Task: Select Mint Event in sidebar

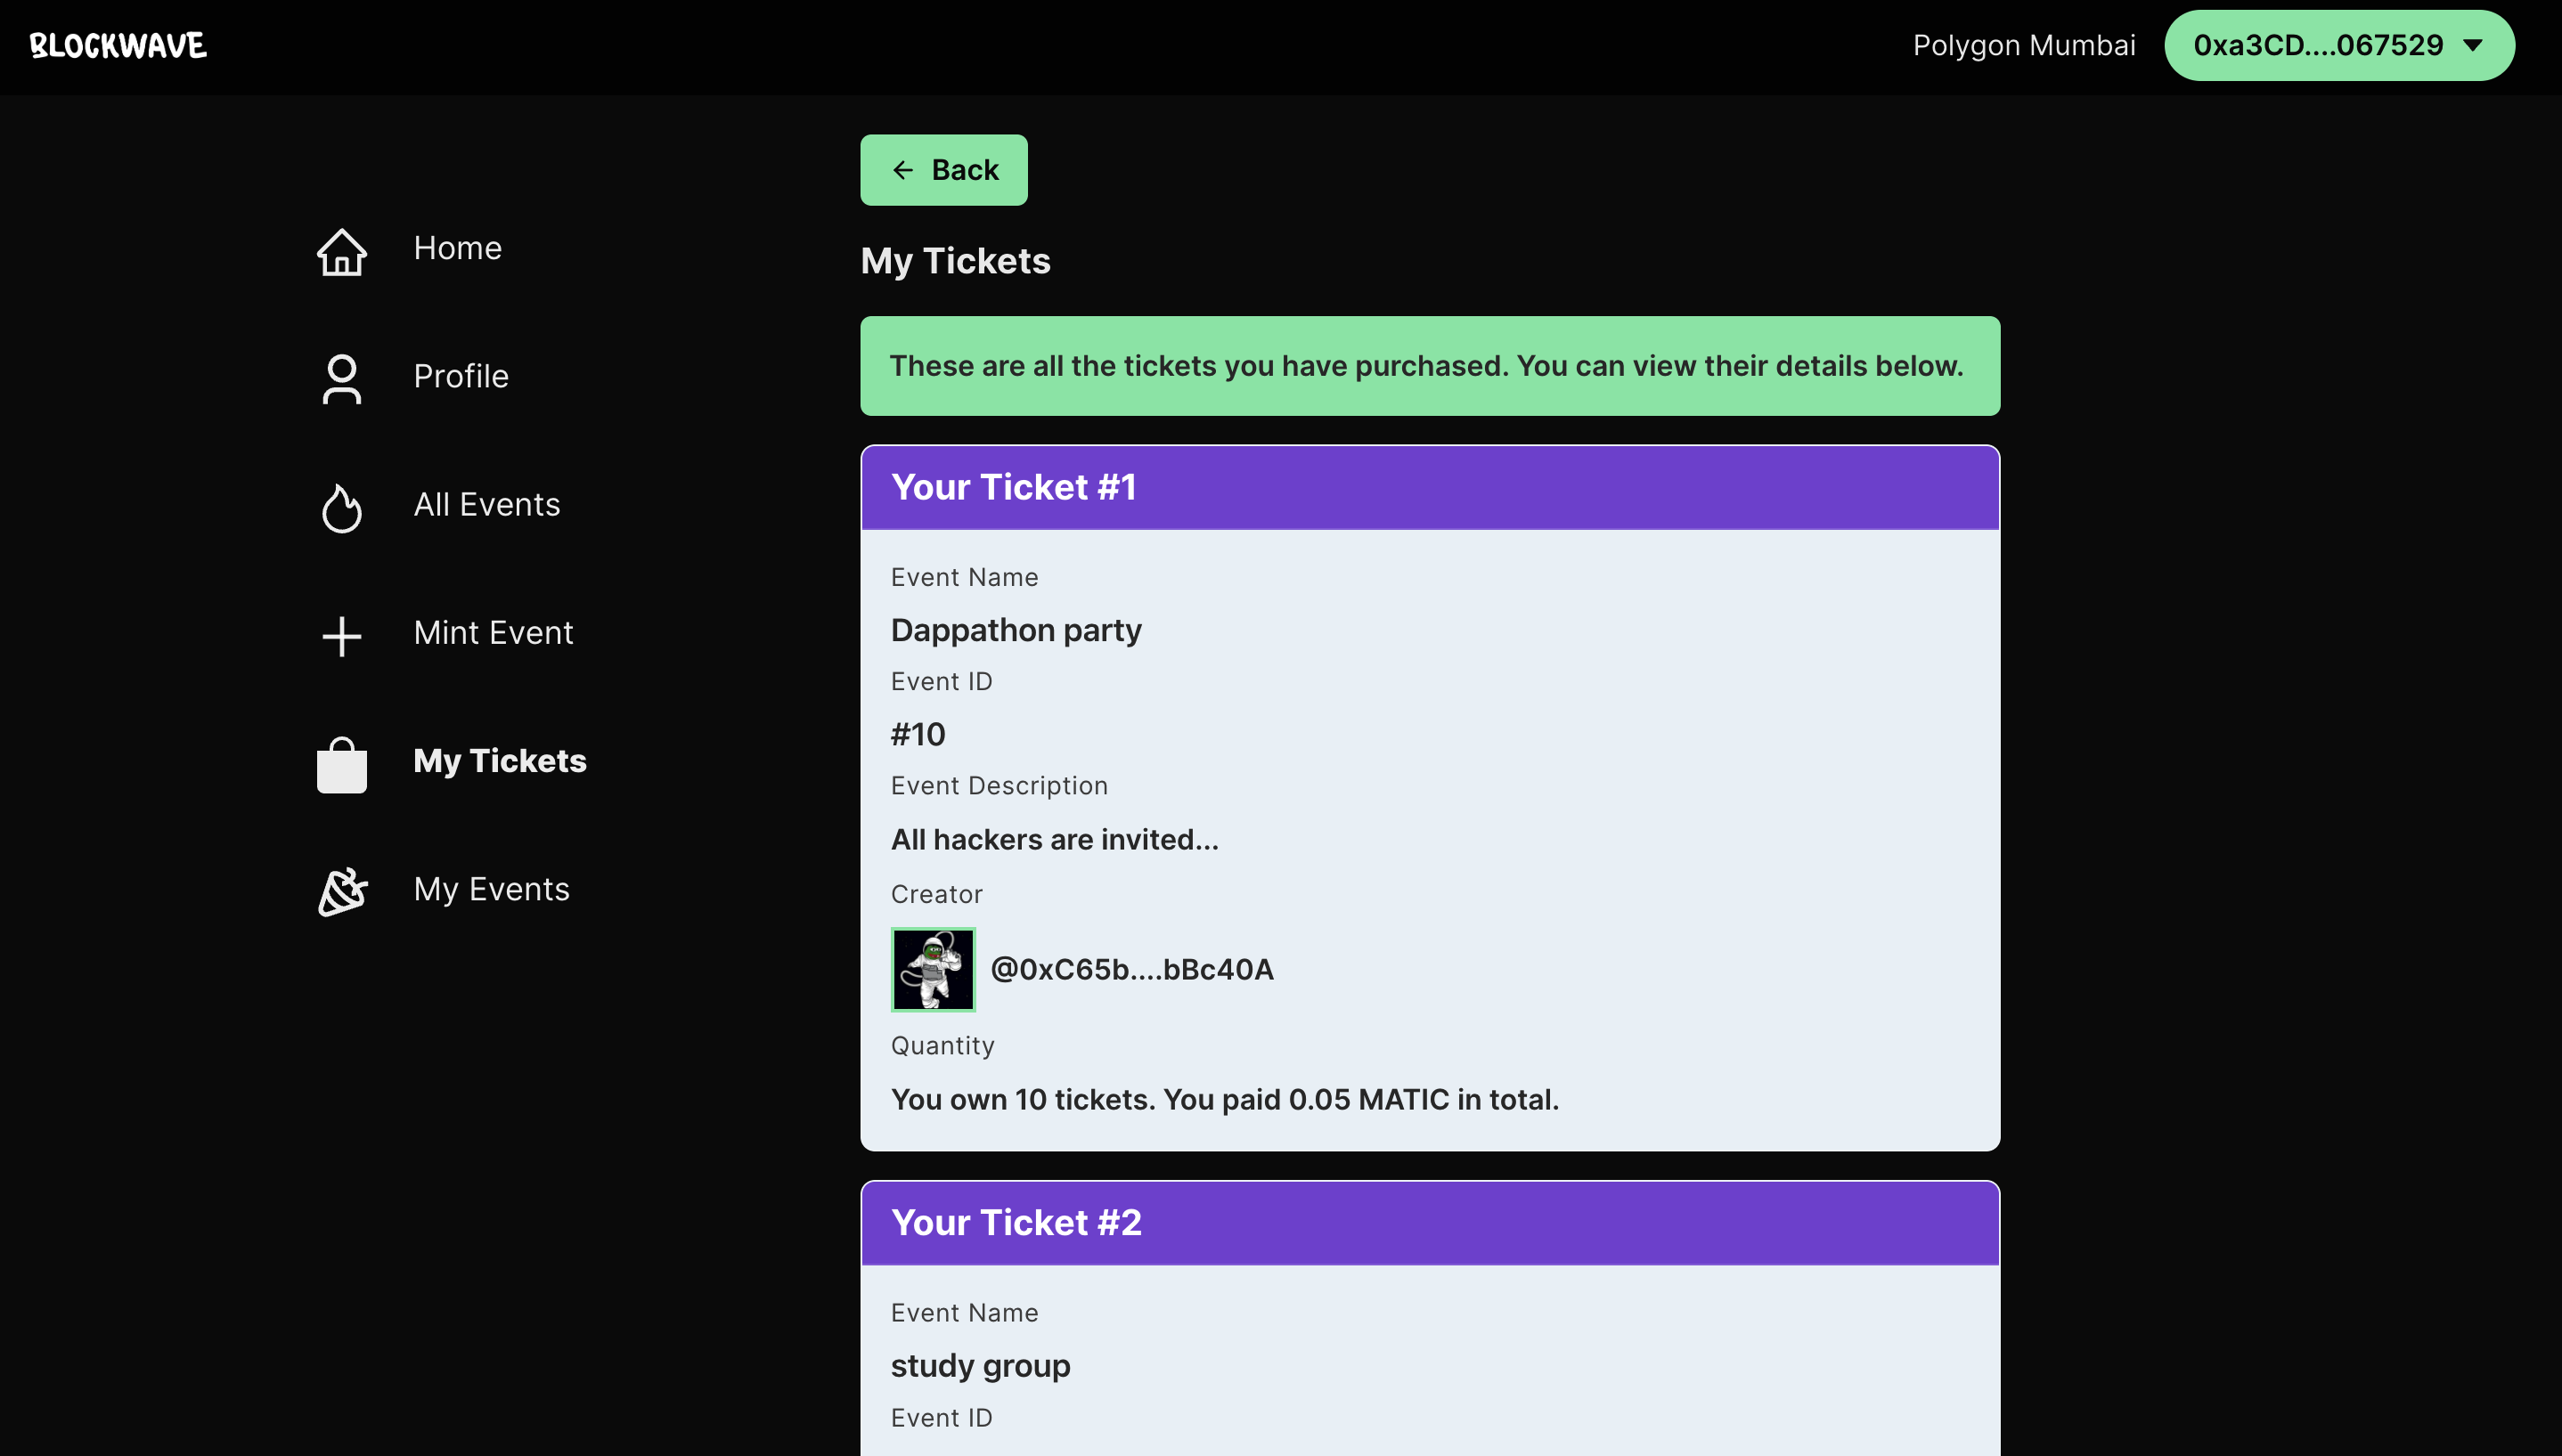Action: point(493,632)
